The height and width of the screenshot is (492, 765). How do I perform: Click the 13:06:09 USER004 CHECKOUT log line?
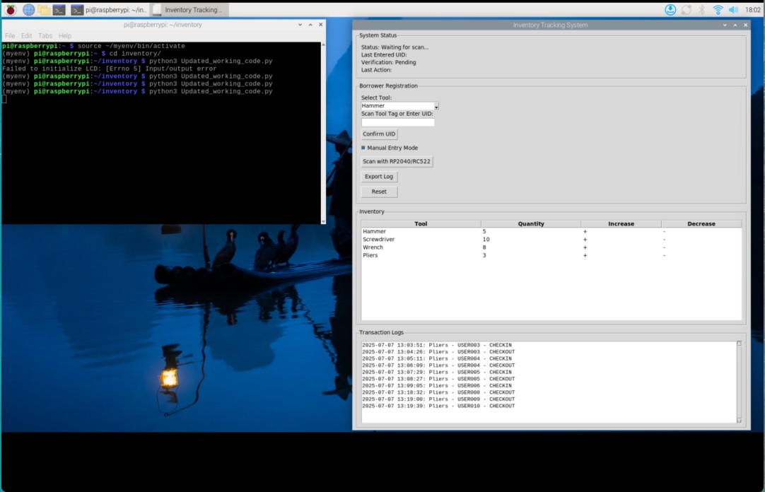(x=438, y=365)
